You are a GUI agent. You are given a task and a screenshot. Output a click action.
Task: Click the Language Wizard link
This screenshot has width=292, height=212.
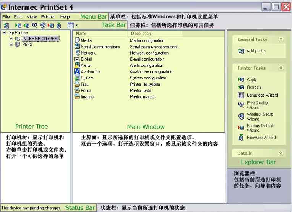click(x=262, y=95)
